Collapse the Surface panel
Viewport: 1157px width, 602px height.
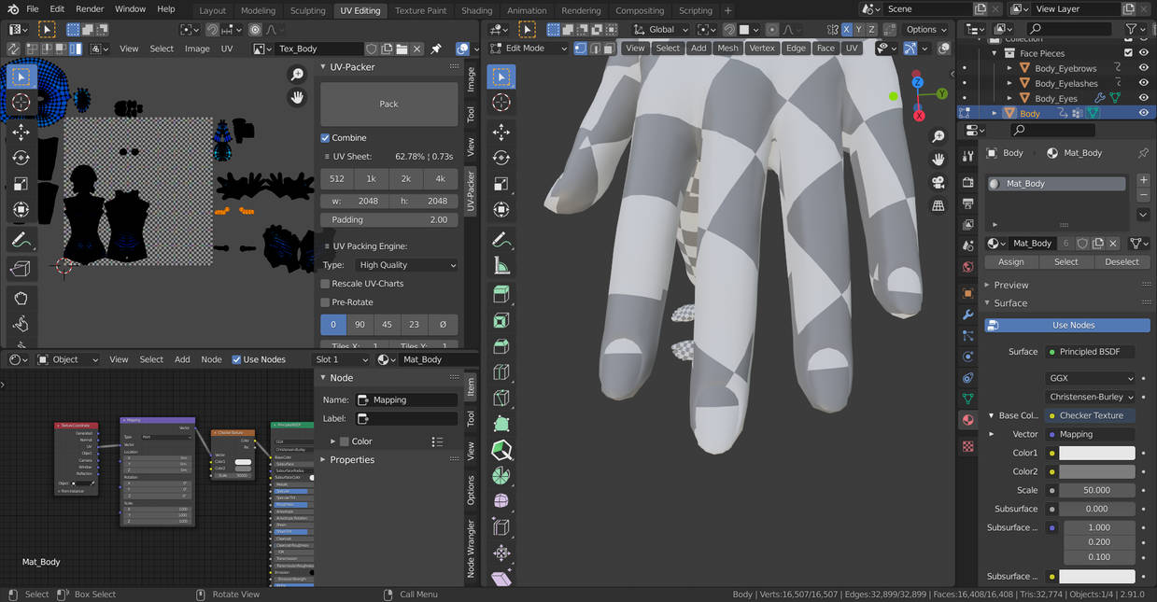tap(1009, 303)
